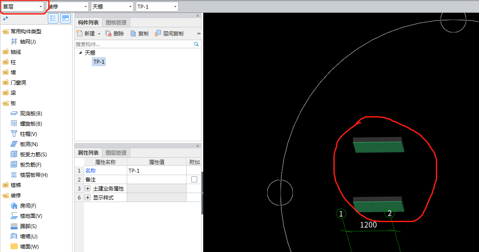Click the 1200 dimension text
The image size is (479, 252).
(x=368, y=225)
